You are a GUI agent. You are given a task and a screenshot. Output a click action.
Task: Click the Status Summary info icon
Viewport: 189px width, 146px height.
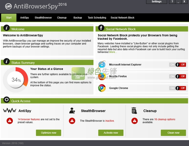[6, 61]
